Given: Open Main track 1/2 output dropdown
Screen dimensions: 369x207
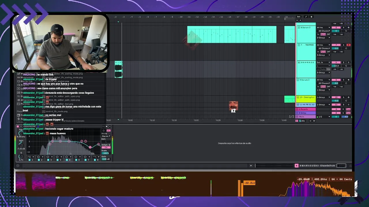Looking at the screenshot, I should click(x=323, y=117).
